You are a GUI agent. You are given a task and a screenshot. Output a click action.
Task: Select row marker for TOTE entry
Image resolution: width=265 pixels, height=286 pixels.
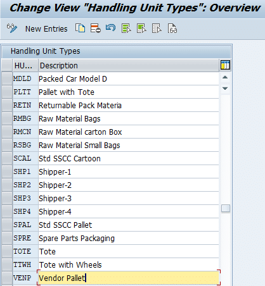click(7, 251)
